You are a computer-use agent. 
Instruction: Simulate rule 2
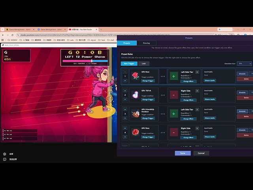pos(242,92)
